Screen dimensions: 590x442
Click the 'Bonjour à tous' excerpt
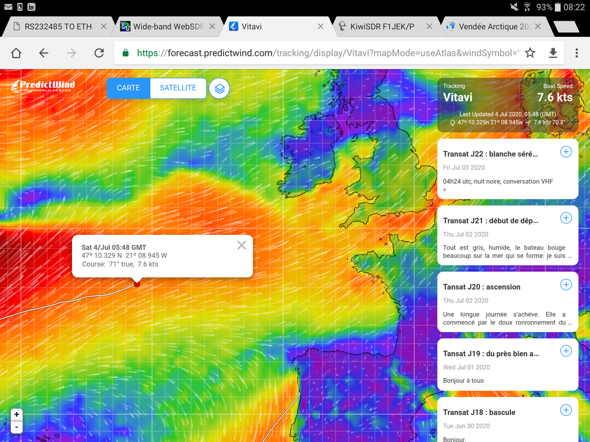coord(463,381)
